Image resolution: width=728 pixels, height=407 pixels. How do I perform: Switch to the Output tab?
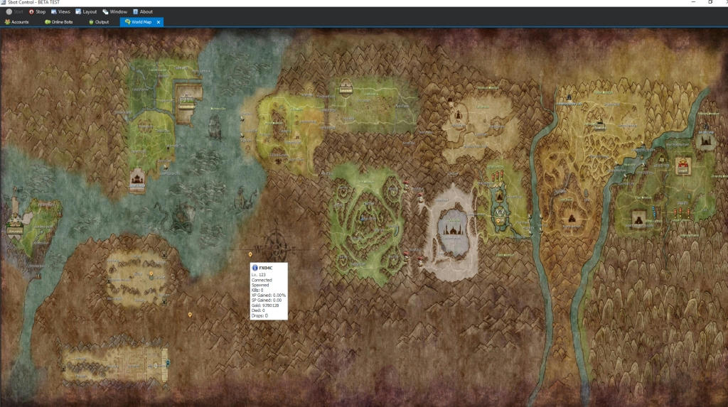(x=99, y=22)
